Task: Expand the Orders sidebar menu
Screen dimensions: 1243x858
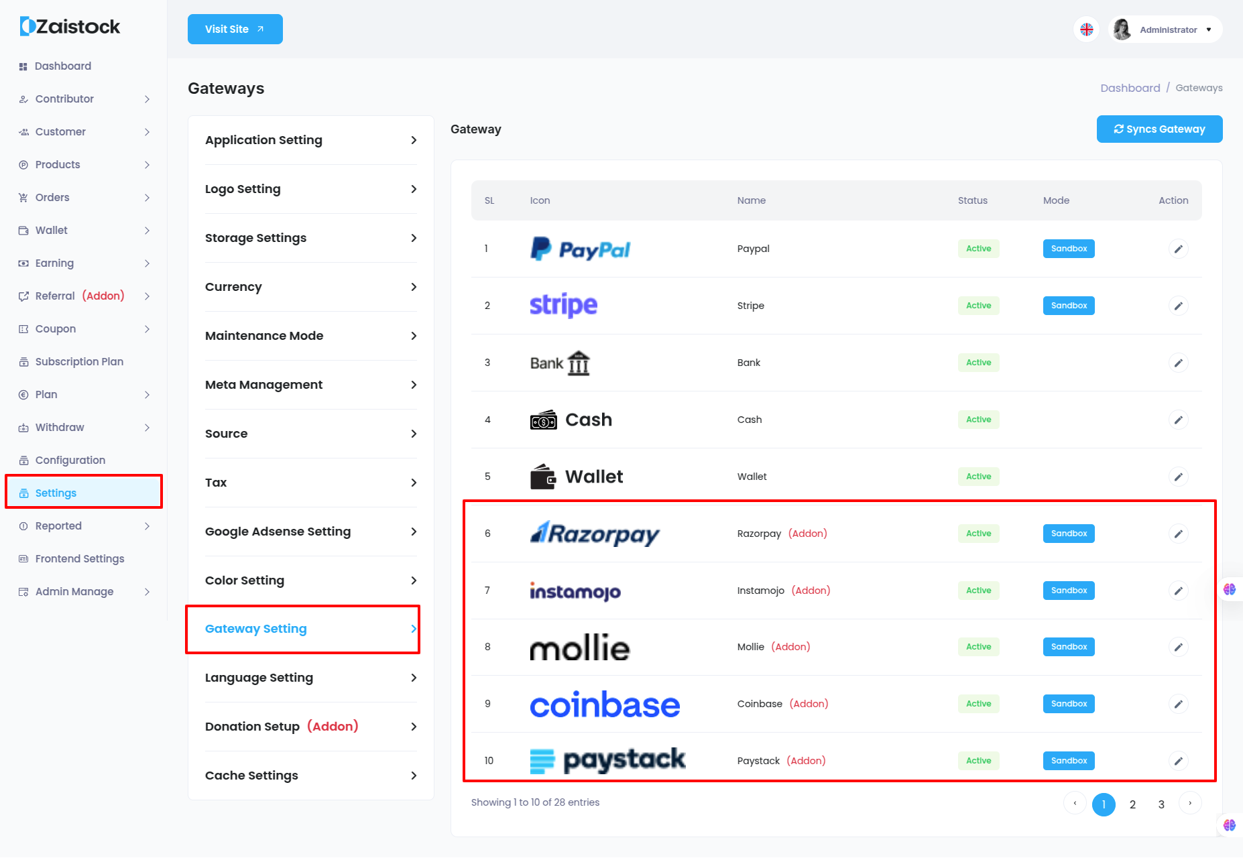Action: pyautogui.click(x=84, y=198)
